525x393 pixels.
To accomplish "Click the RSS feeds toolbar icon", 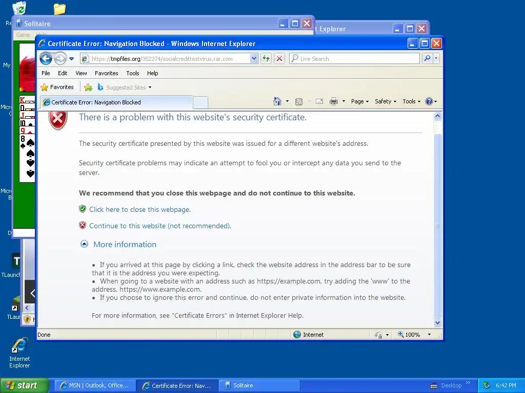I will [x=299, y=102].
